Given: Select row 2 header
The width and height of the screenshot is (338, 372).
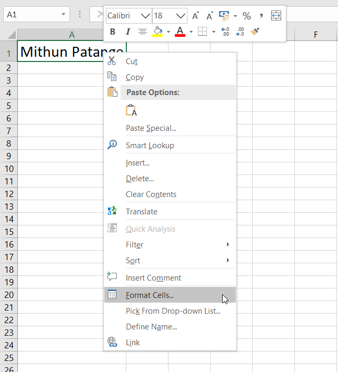Looking at the screenshot, I should [8, 68].
